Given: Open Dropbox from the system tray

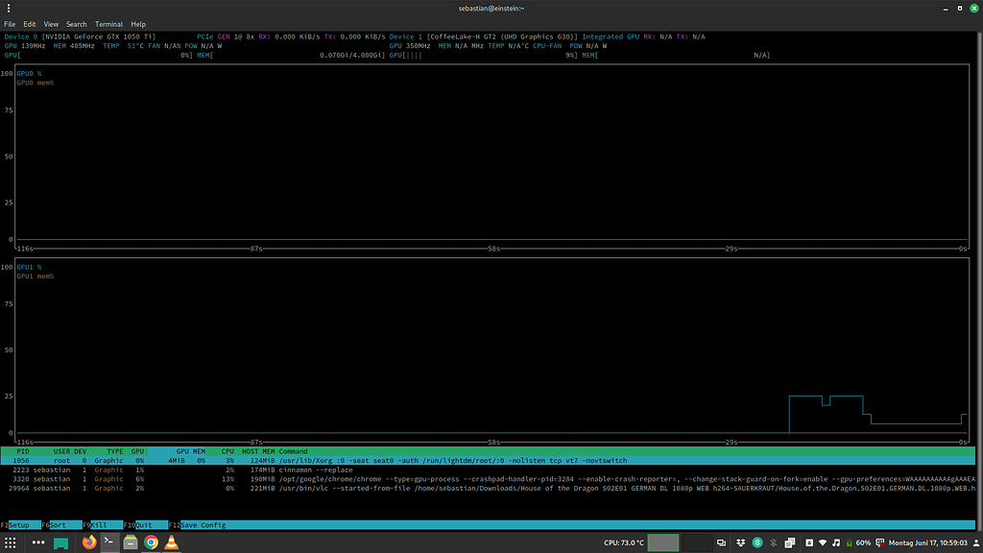Looking at the screenshot, I should 739,541.
